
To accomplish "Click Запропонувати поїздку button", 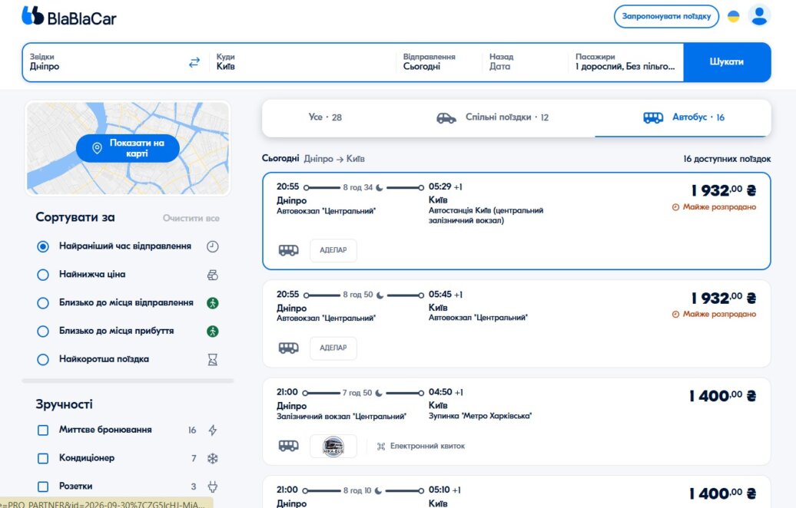I will [x=667, y=16].
